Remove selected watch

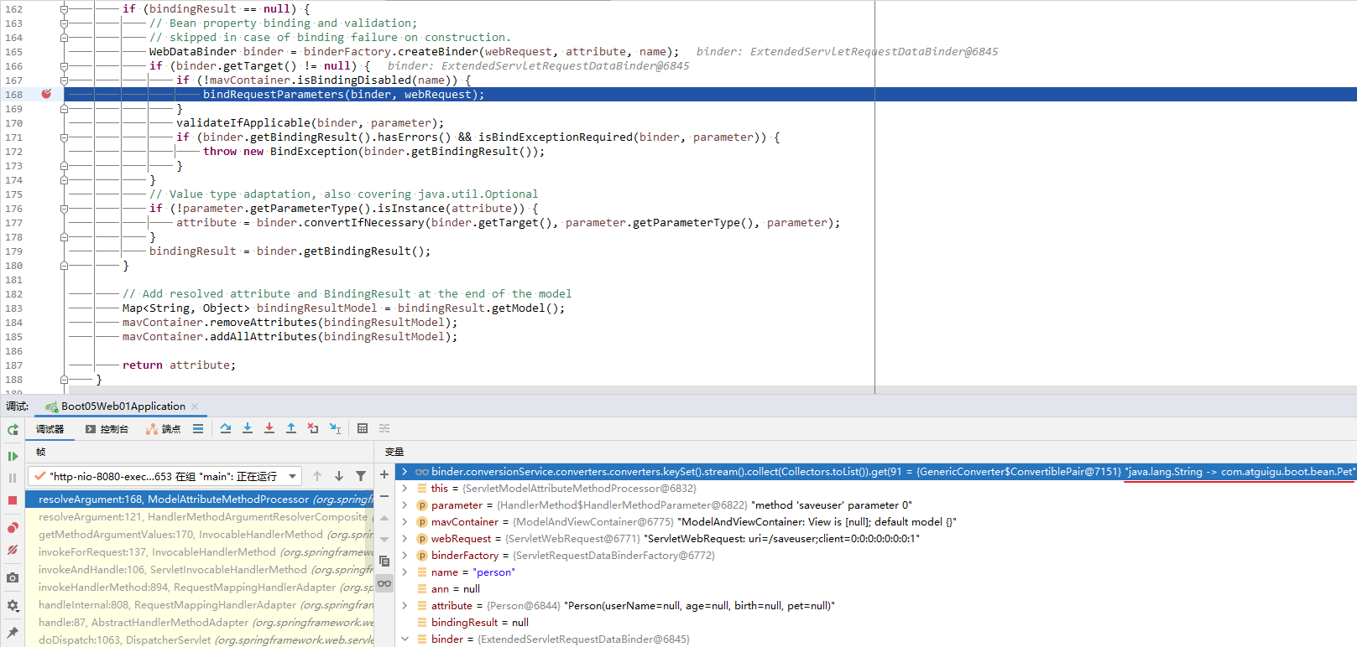(384, 496)
